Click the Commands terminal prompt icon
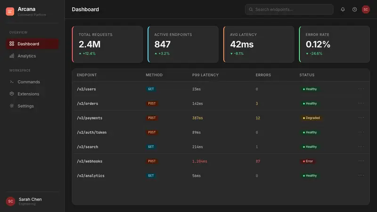 (x=11, y=82)
